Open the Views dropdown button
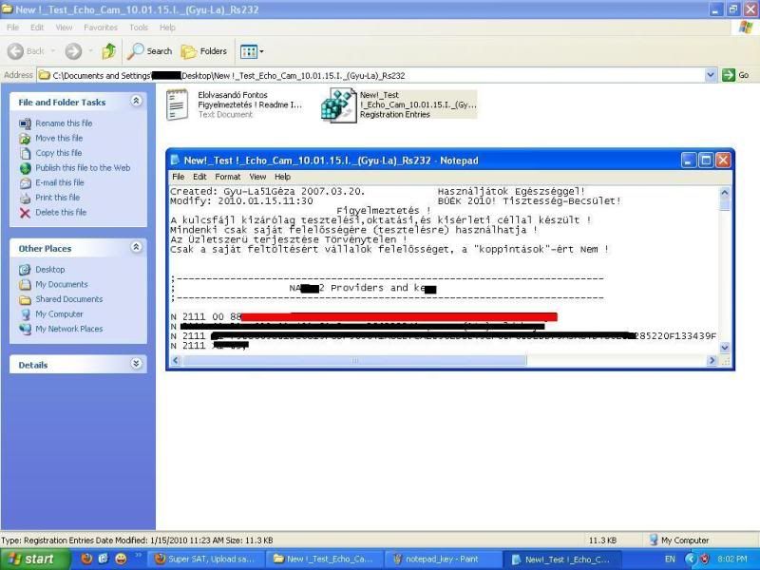This screenshot has height=570, width=760. tap(252, 51)
